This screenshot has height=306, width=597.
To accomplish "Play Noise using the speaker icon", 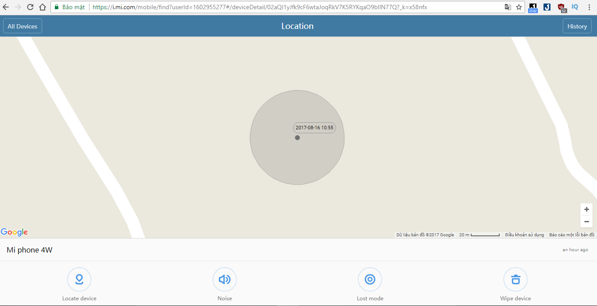I will click(225, 279).
